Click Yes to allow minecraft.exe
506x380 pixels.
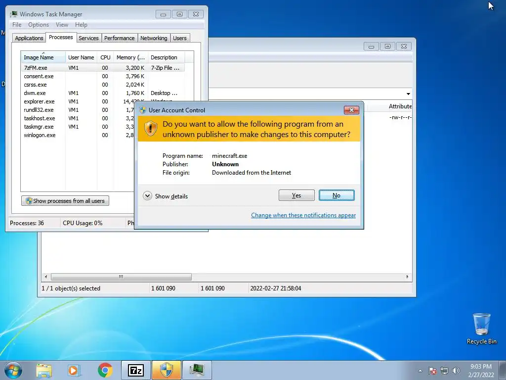tap(296, 195)
